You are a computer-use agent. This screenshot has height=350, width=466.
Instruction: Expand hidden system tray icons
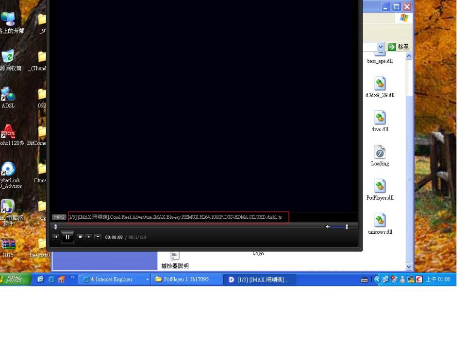point(377,280)
